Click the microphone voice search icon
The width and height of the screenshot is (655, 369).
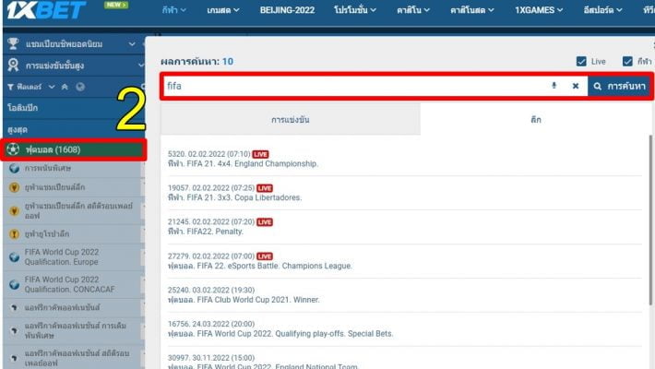(x=554, y=86)
